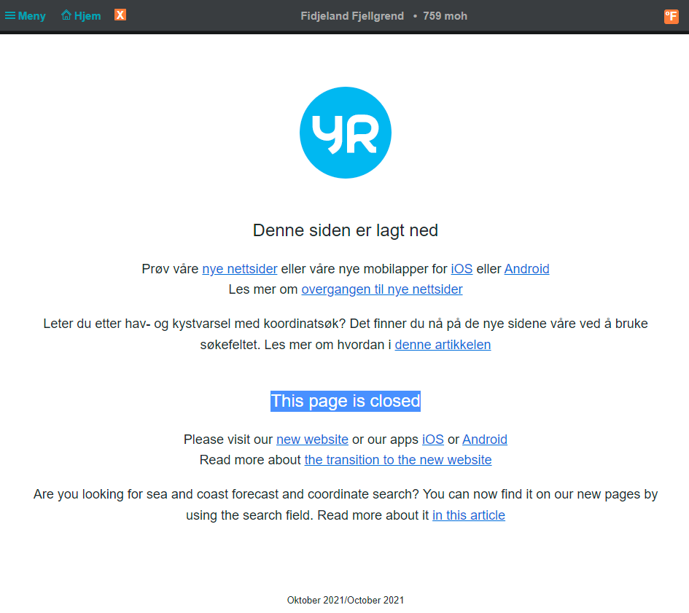Open the 'in this article' link

[468, 515]
